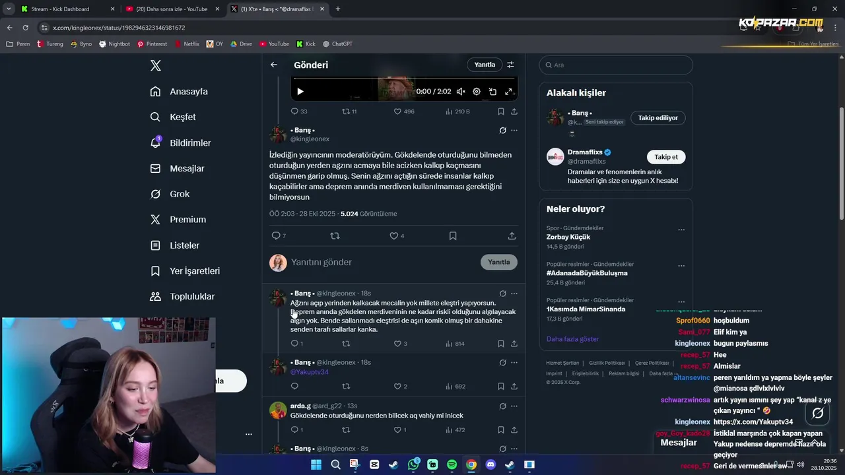The width and height of the screenshot is (845, 475).
Task: Open Mesajlar in the sidebar
Action: (x=177, y=168)
